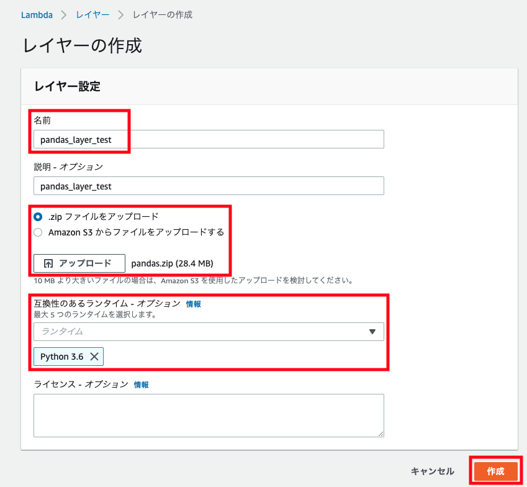Click the キャンセル button
The width and height of the screenshot is (527, 487).
pos(432,471)
